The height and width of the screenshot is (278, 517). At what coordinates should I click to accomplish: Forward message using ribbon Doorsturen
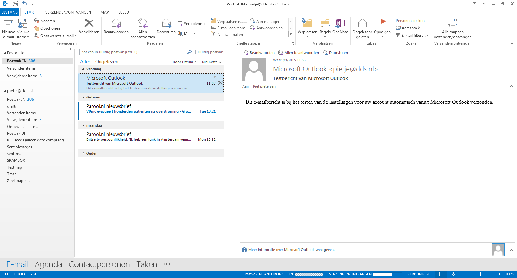pos(166,26)
